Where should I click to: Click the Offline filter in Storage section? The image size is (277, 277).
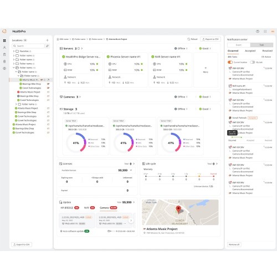(181, 109)
